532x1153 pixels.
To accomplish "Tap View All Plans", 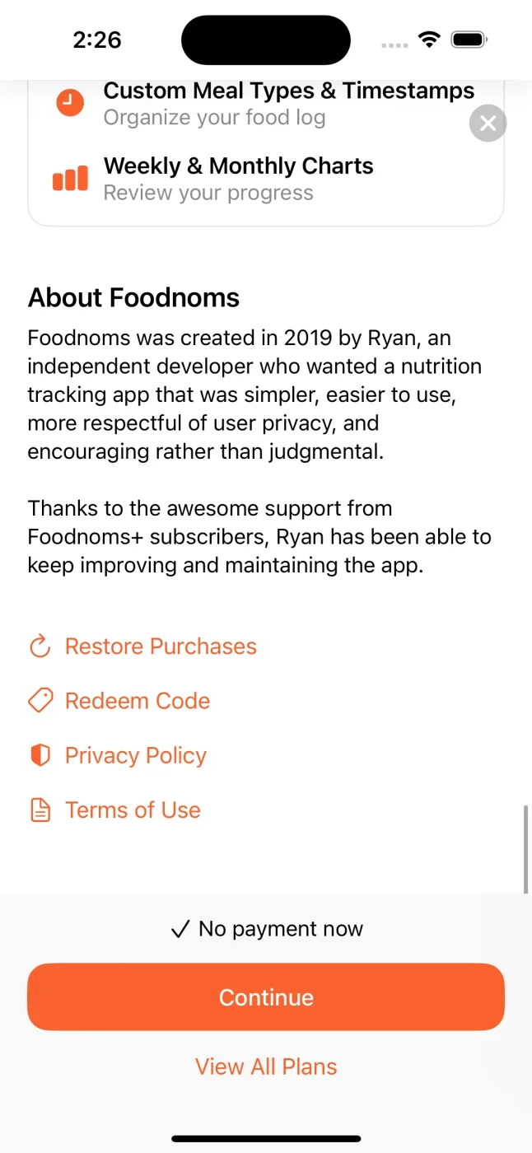I will [x=266, y=1067].
